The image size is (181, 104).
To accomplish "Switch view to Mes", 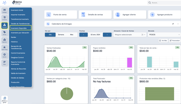I will click(72, 35).
